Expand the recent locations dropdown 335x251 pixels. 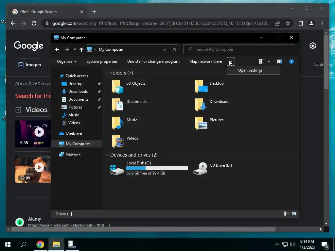(75, 49)
